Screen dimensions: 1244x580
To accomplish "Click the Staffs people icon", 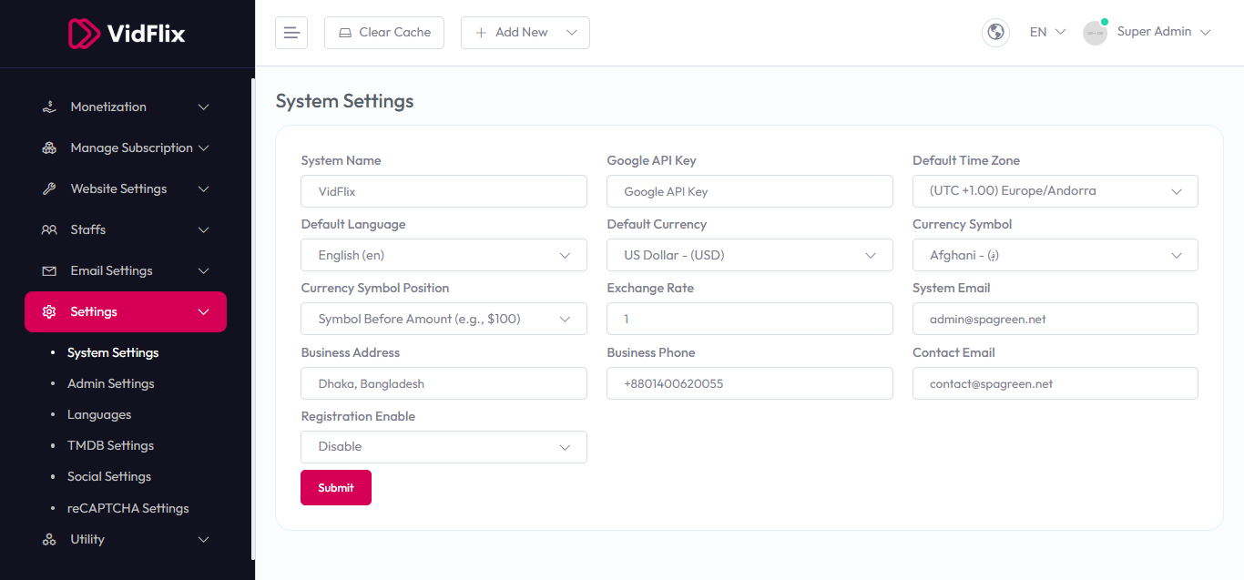I will pyautogui.click(x=49, y=230).
